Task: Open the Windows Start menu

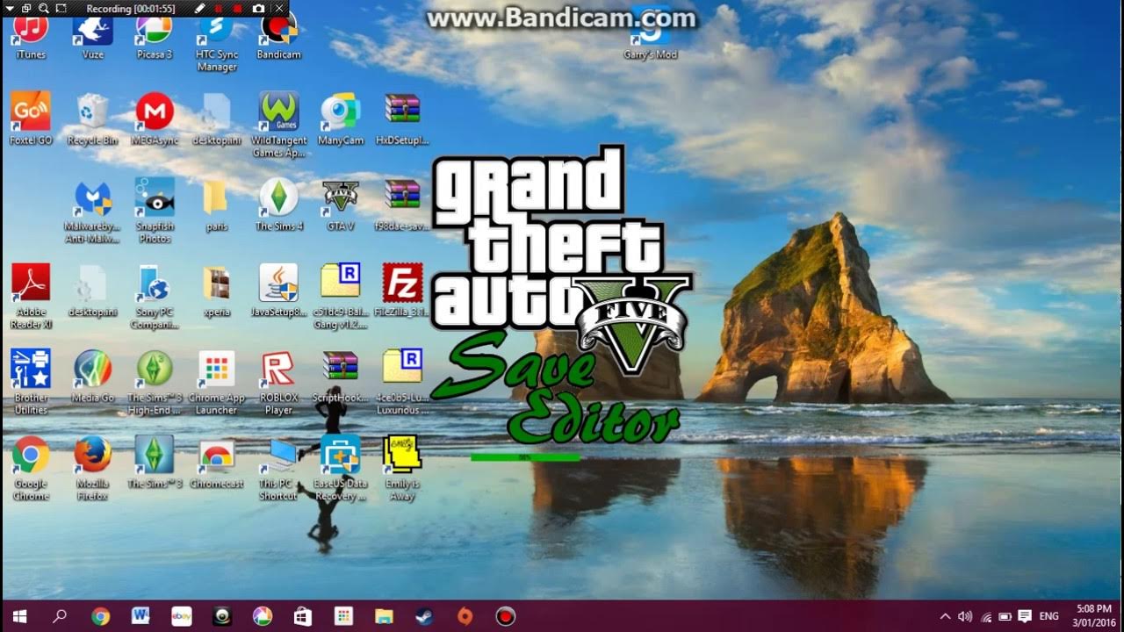Action: [19, 616]
